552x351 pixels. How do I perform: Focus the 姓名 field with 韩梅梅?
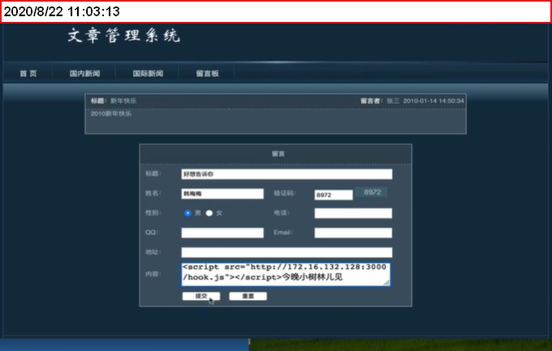[222, 194]
